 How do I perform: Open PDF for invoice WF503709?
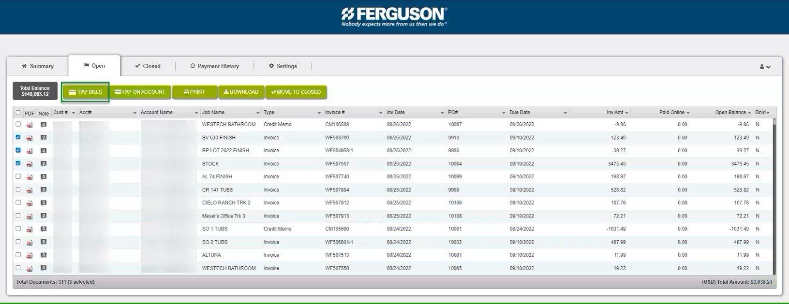click(30, 138)
